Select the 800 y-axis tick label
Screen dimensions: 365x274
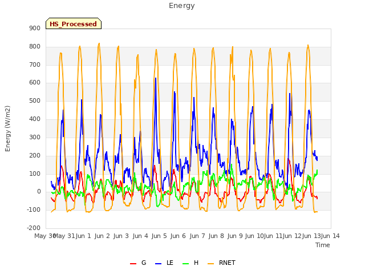click(x=35, y=47)
